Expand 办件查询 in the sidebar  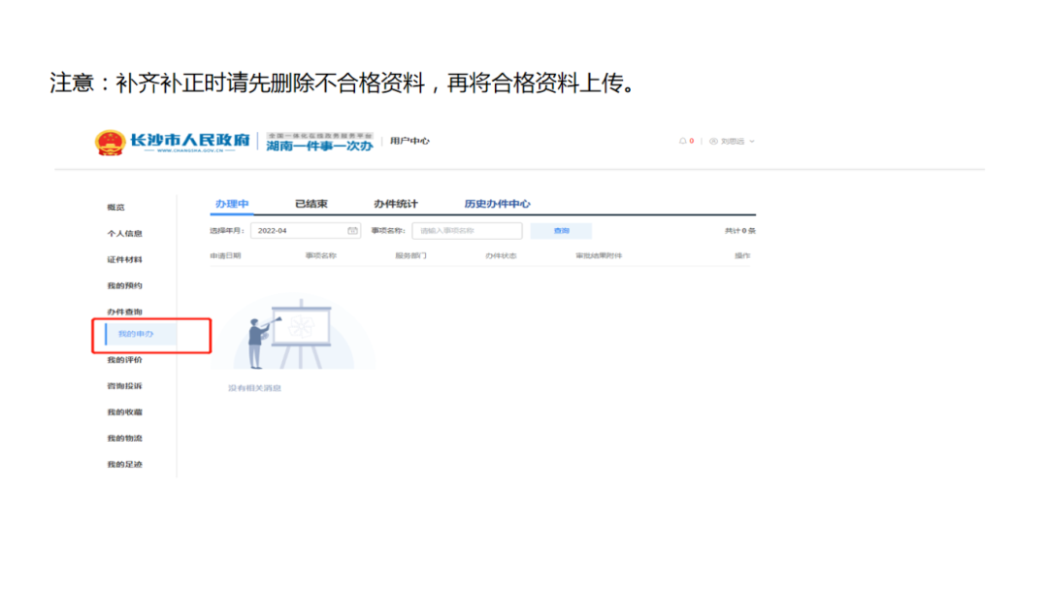tap(124, 312)
